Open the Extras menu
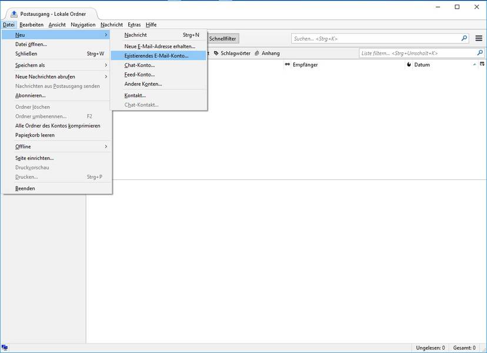This screenshot has width=487, height=353. pos(134,25)
